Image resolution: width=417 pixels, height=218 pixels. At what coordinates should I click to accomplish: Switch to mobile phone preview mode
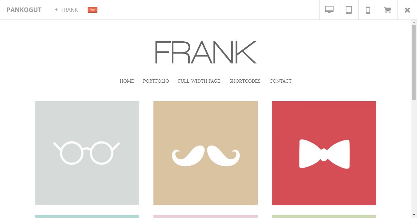[368, 10]
